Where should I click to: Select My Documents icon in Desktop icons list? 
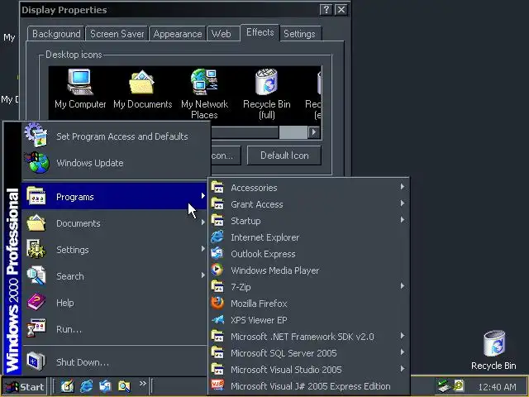[142, 88]
